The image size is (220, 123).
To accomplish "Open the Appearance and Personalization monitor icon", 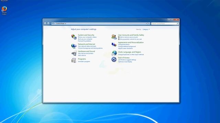I will [x=114, y=45].
